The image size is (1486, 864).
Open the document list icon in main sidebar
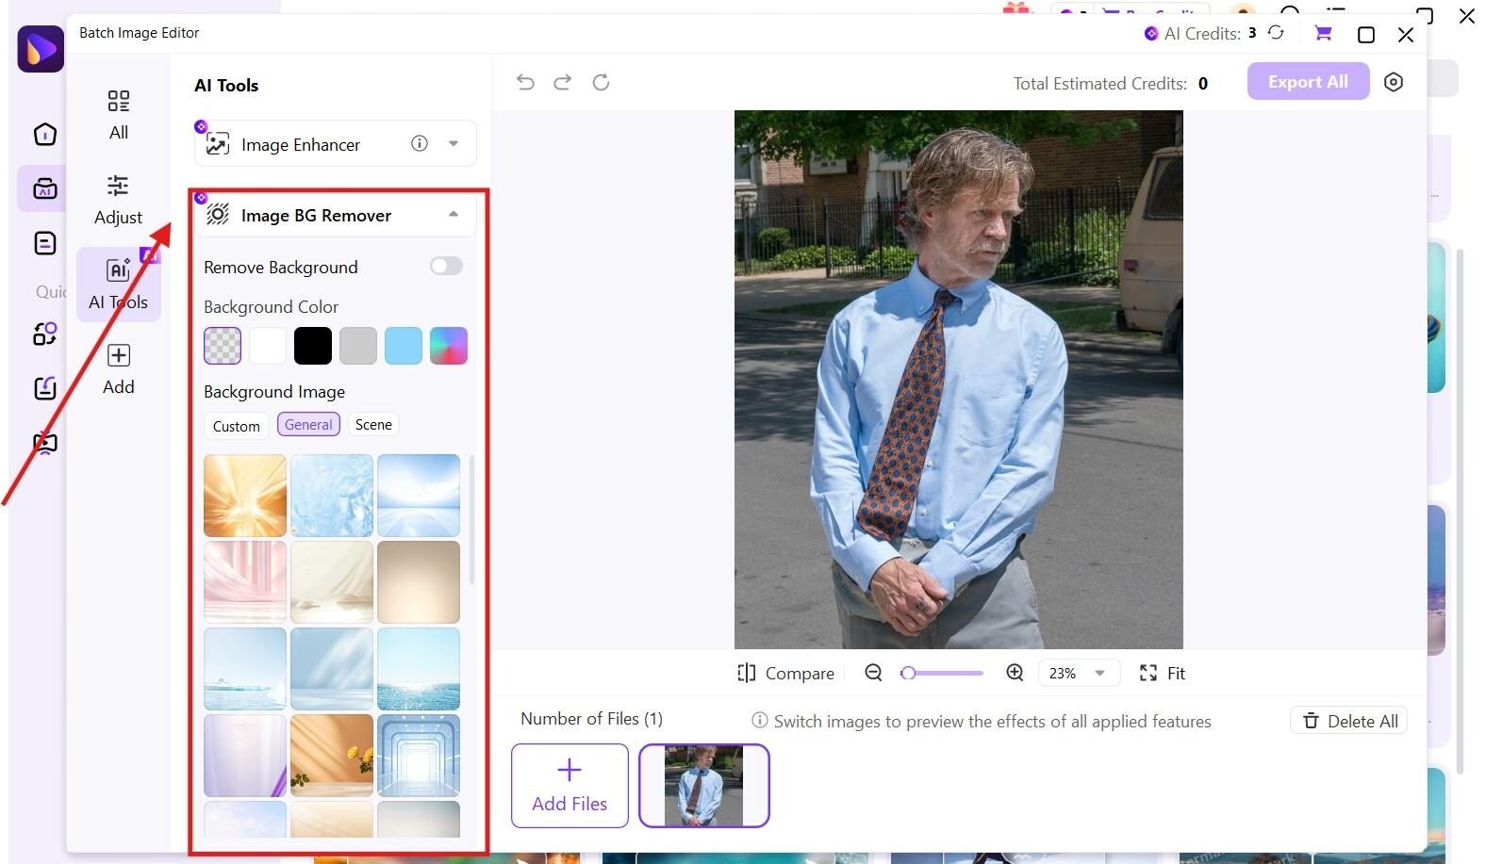pos(45,243)
